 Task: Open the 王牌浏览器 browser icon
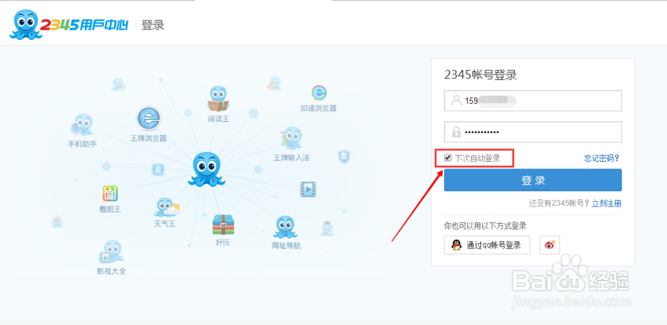(x=148, y=119)
